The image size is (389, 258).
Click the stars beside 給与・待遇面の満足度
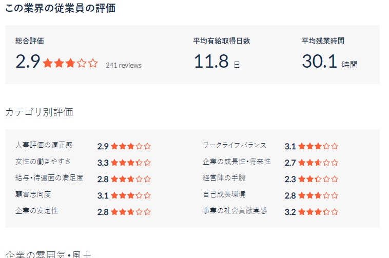131,179
